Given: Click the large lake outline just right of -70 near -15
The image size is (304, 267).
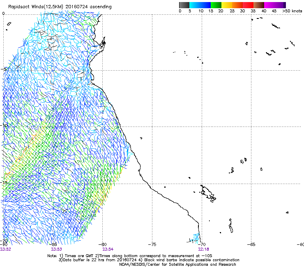Looking at the screenshot, I should [x=208, y=193].
